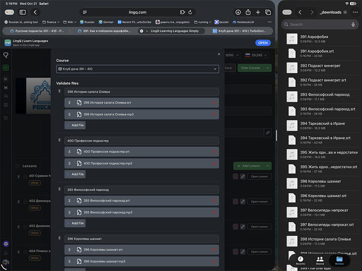Show more bookmarks overflow menu

[270, 22]
